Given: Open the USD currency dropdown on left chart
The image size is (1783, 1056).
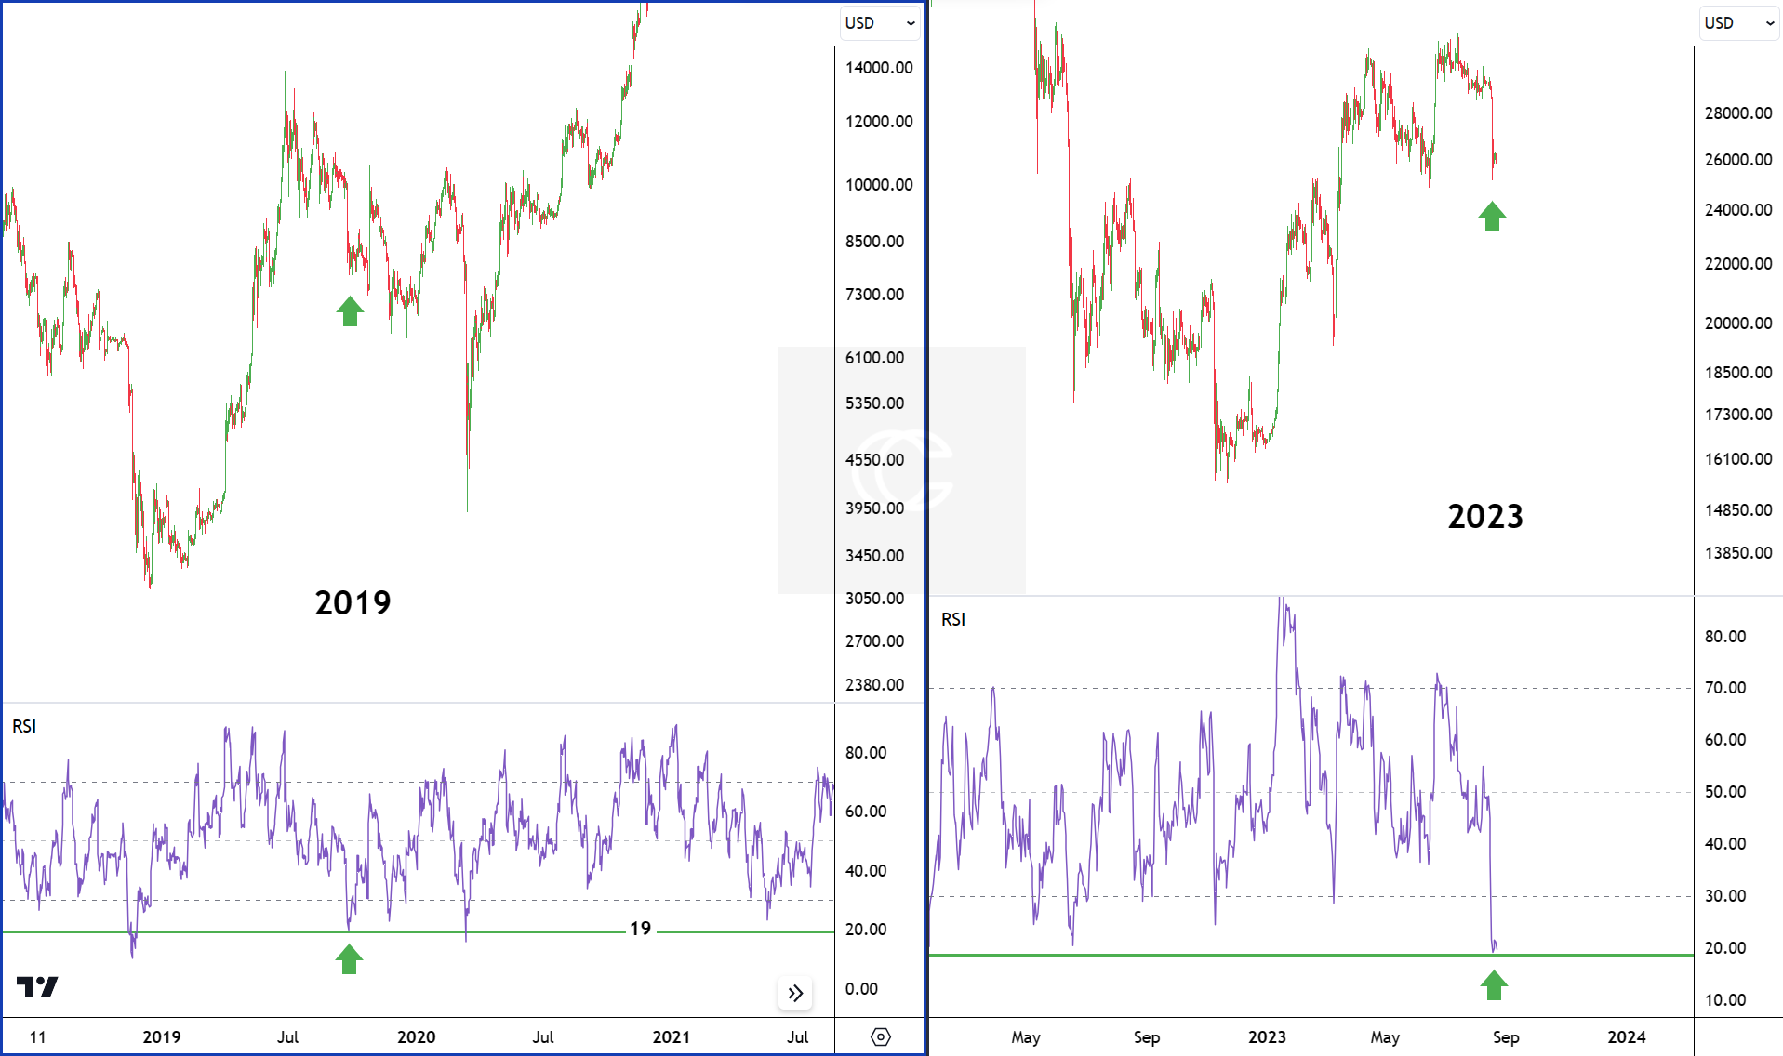Looking at the screenshot, I should coord(879,23).
